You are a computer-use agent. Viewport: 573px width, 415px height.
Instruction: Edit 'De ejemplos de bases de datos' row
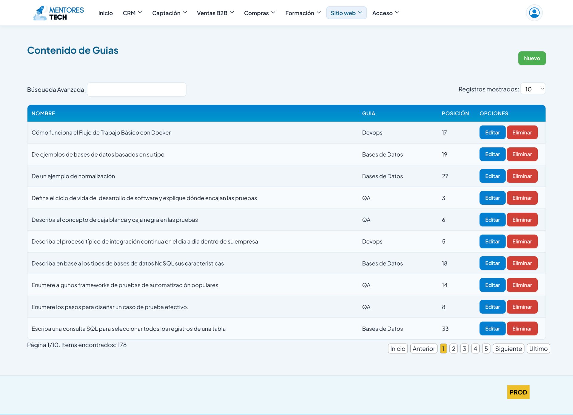[492, 154]
